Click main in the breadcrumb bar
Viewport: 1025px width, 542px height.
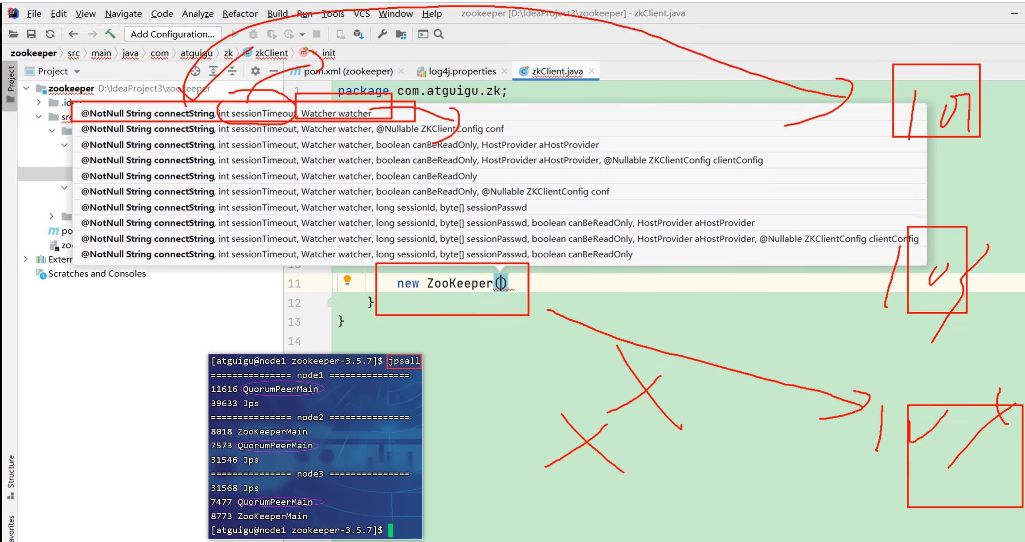coord(101,53)
